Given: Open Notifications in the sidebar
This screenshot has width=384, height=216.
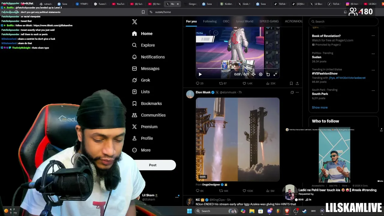Looking at the screenshot, I should tap(148, 57).
